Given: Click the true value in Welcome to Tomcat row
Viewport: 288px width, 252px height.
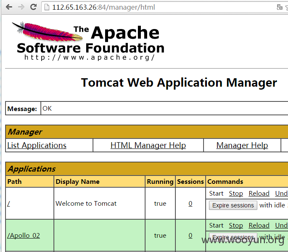Looking at the screenshot, I should click(160, 204).
